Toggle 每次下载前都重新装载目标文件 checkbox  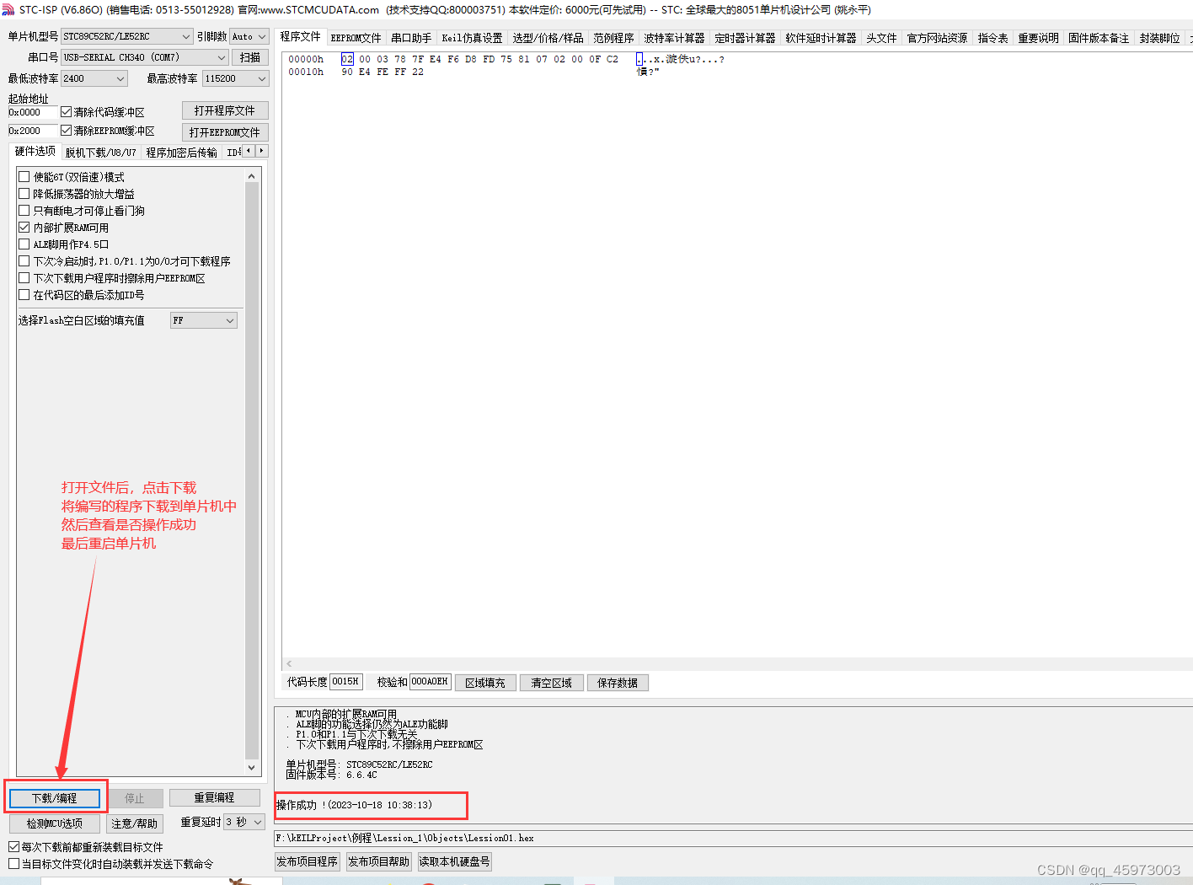point(14,847)
